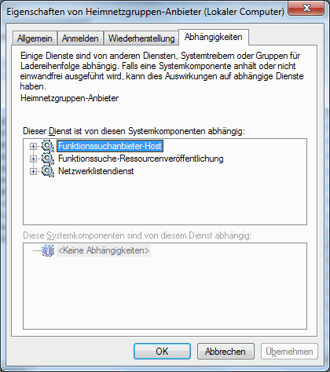
Task: Open the Anmelden tab
Action: tap(80, 38)
